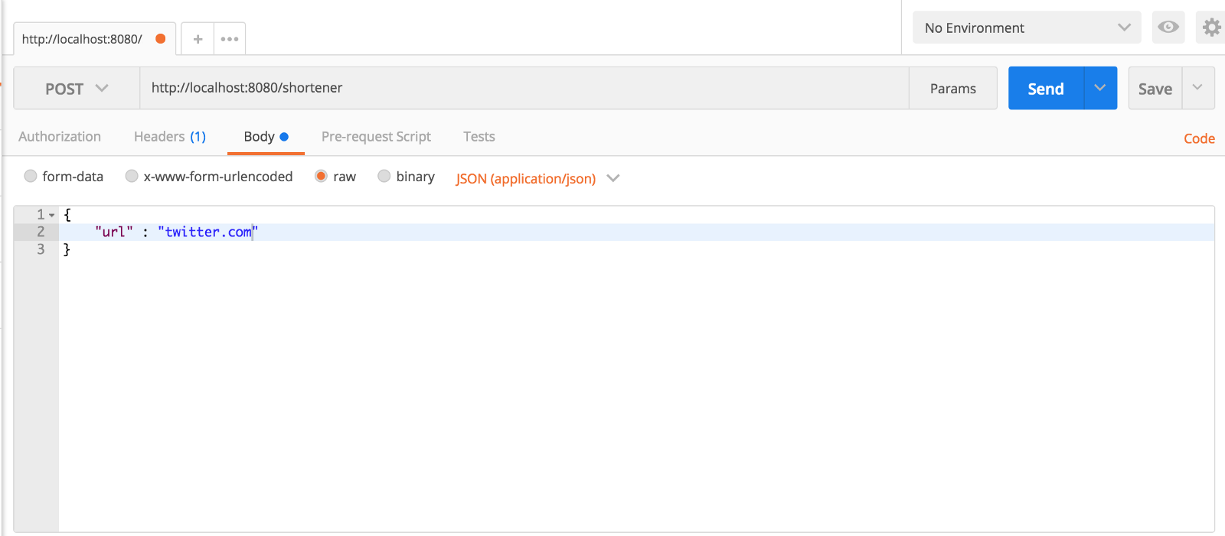Image resolution: width=1225 pixels, height=536 pixels.
Task: Open environment quick look eye icon
Action: coord(1168,28)
